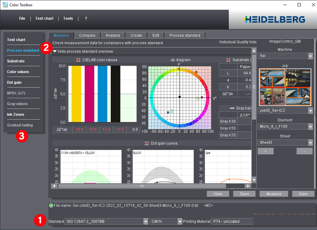Expand the Sheet dropdown showing Sheet3
The image size is (317, 230).
[x=310, y=143]
